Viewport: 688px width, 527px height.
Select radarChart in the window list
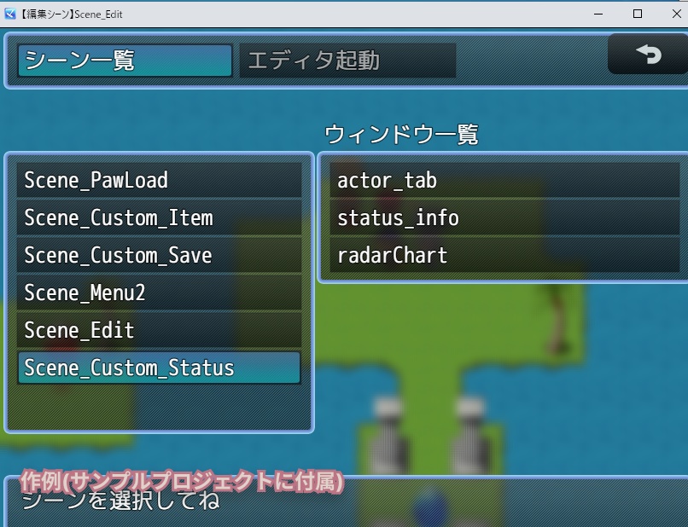502,255
